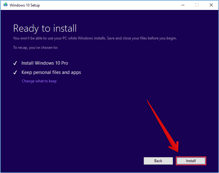Go back with the Back button
This screenshot has width=219, height=173.
[158, 161]
